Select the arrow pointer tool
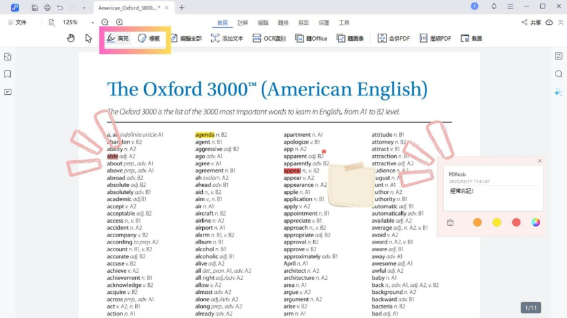 tap(89, 38)
